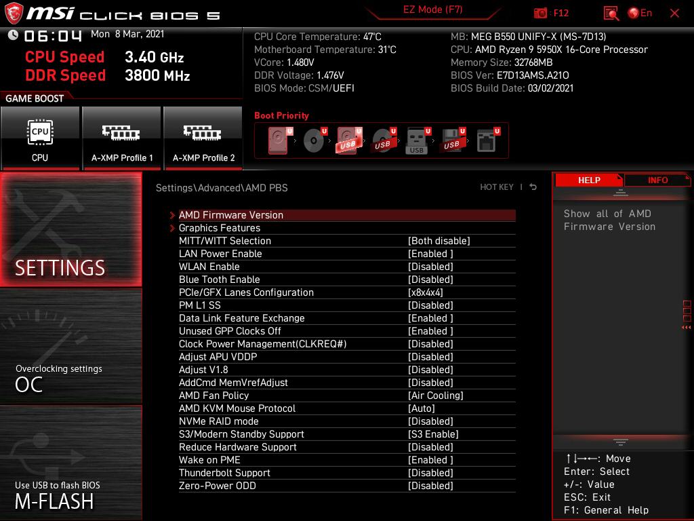
Task: Select optical drive boot priority icon
Action: [x=315, y=140]
